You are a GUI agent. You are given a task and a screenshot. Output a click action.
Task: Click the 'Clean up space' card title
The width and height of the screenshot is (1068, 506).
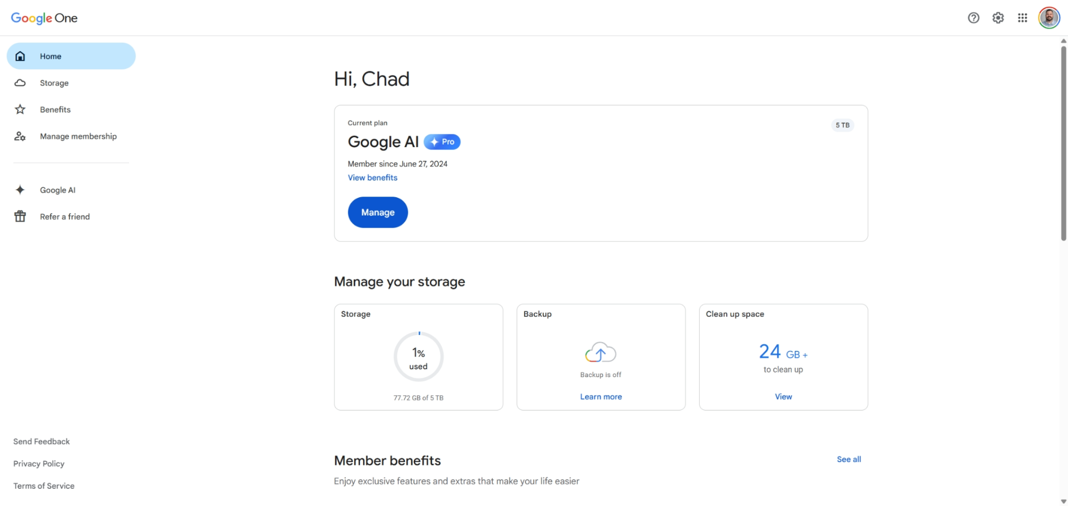click(735, 314)
